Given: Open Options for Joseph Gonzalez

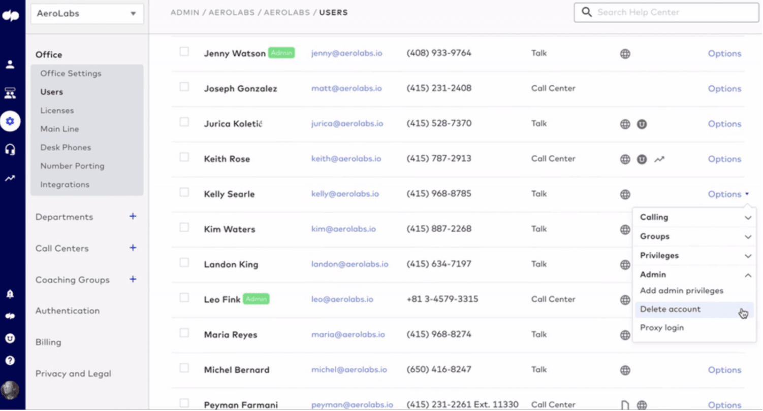Looking at the screenshot, I should click(725, 89).
